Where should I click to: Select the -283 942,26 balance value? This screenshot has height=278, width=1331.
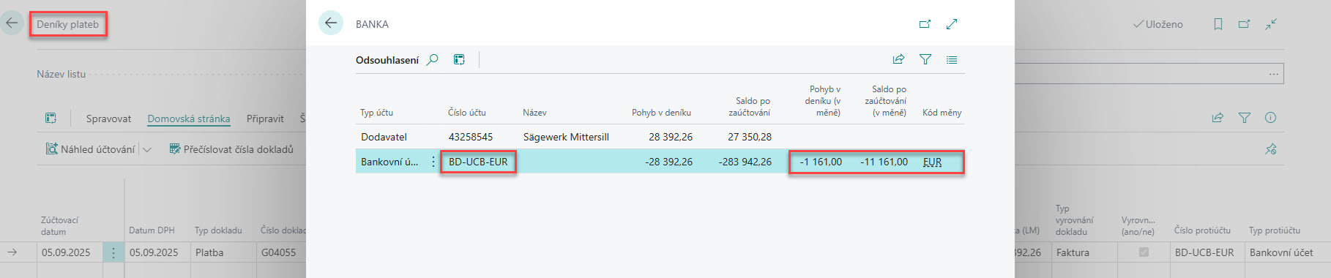coord(745,162)
